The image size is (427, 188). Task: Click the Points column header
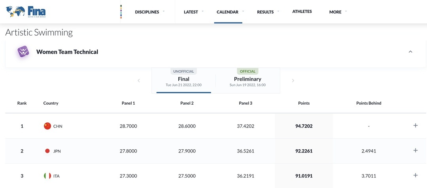(304, 103)
